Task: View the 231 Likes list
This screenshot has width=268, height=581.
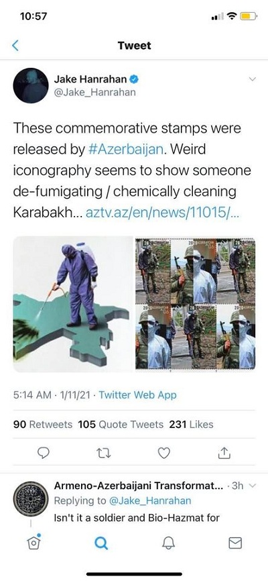Action: 192,424
